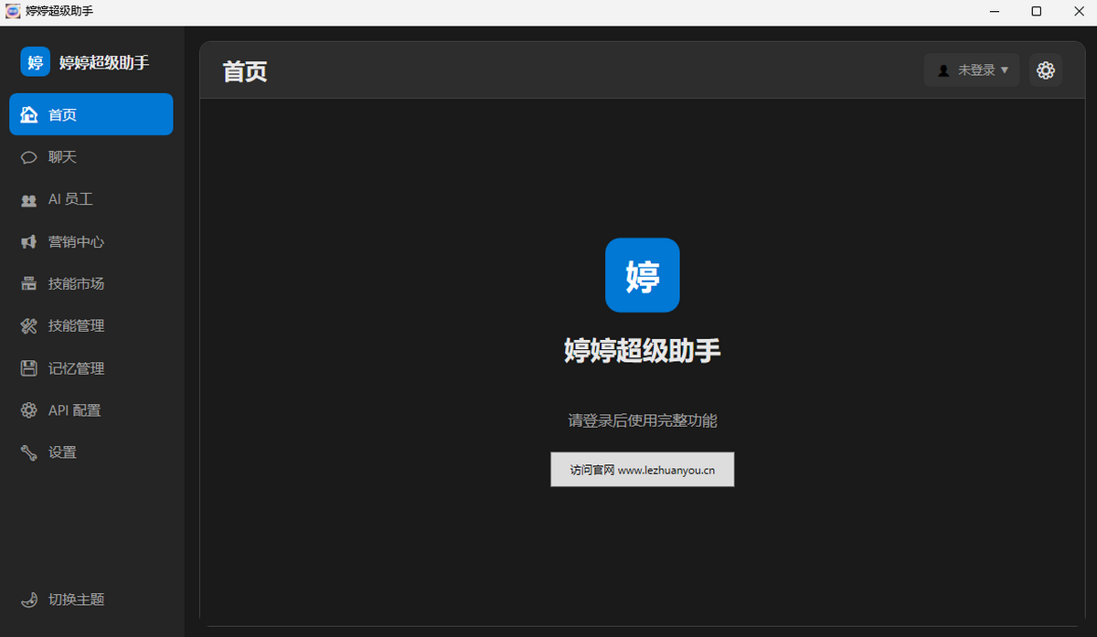Select the AI 员工 people icon
Image resolution: width=1097 pixels, height=637 pixels.
(29, 199)
